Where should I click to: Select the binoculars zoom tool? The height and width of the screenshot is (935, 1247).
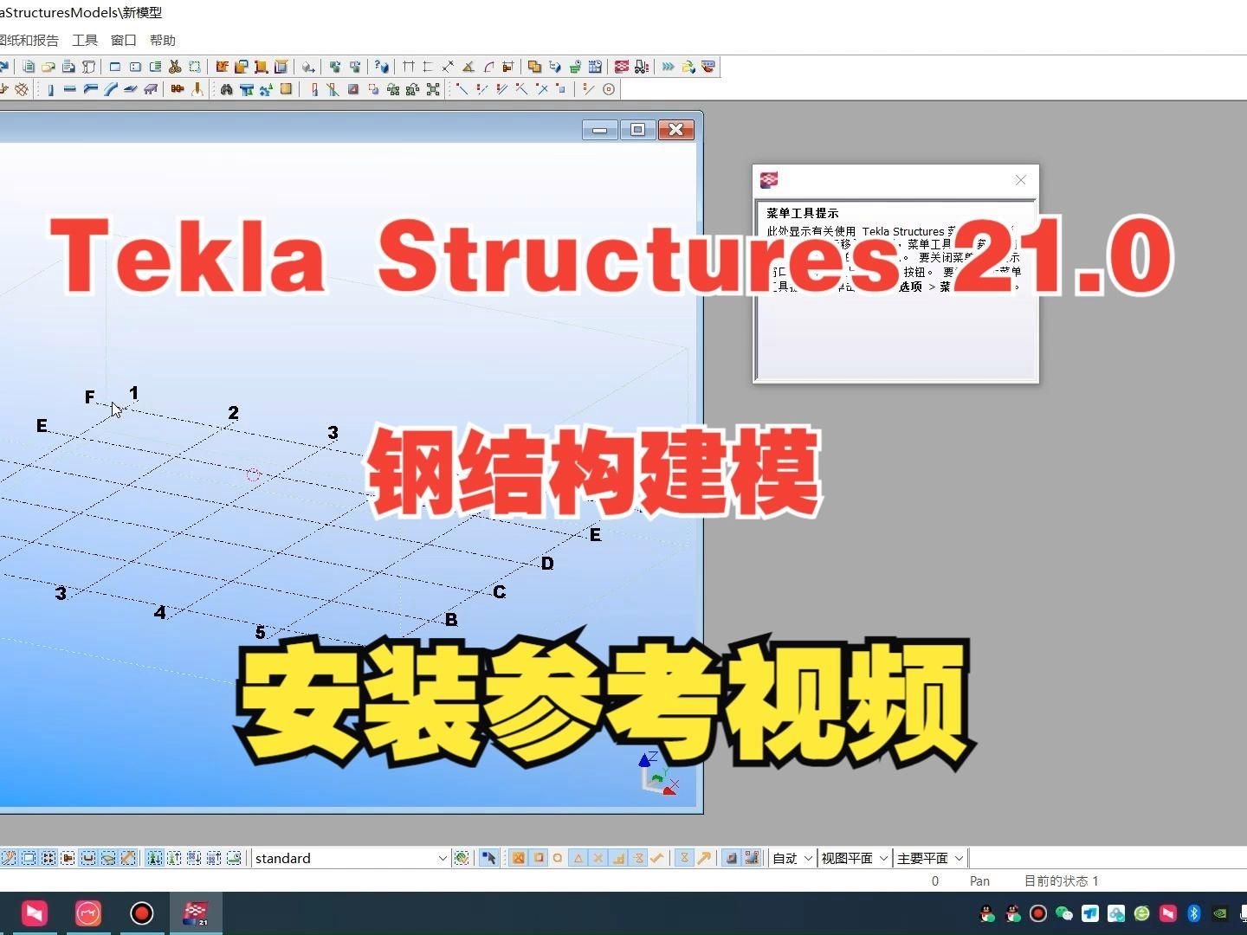point(226,88)
